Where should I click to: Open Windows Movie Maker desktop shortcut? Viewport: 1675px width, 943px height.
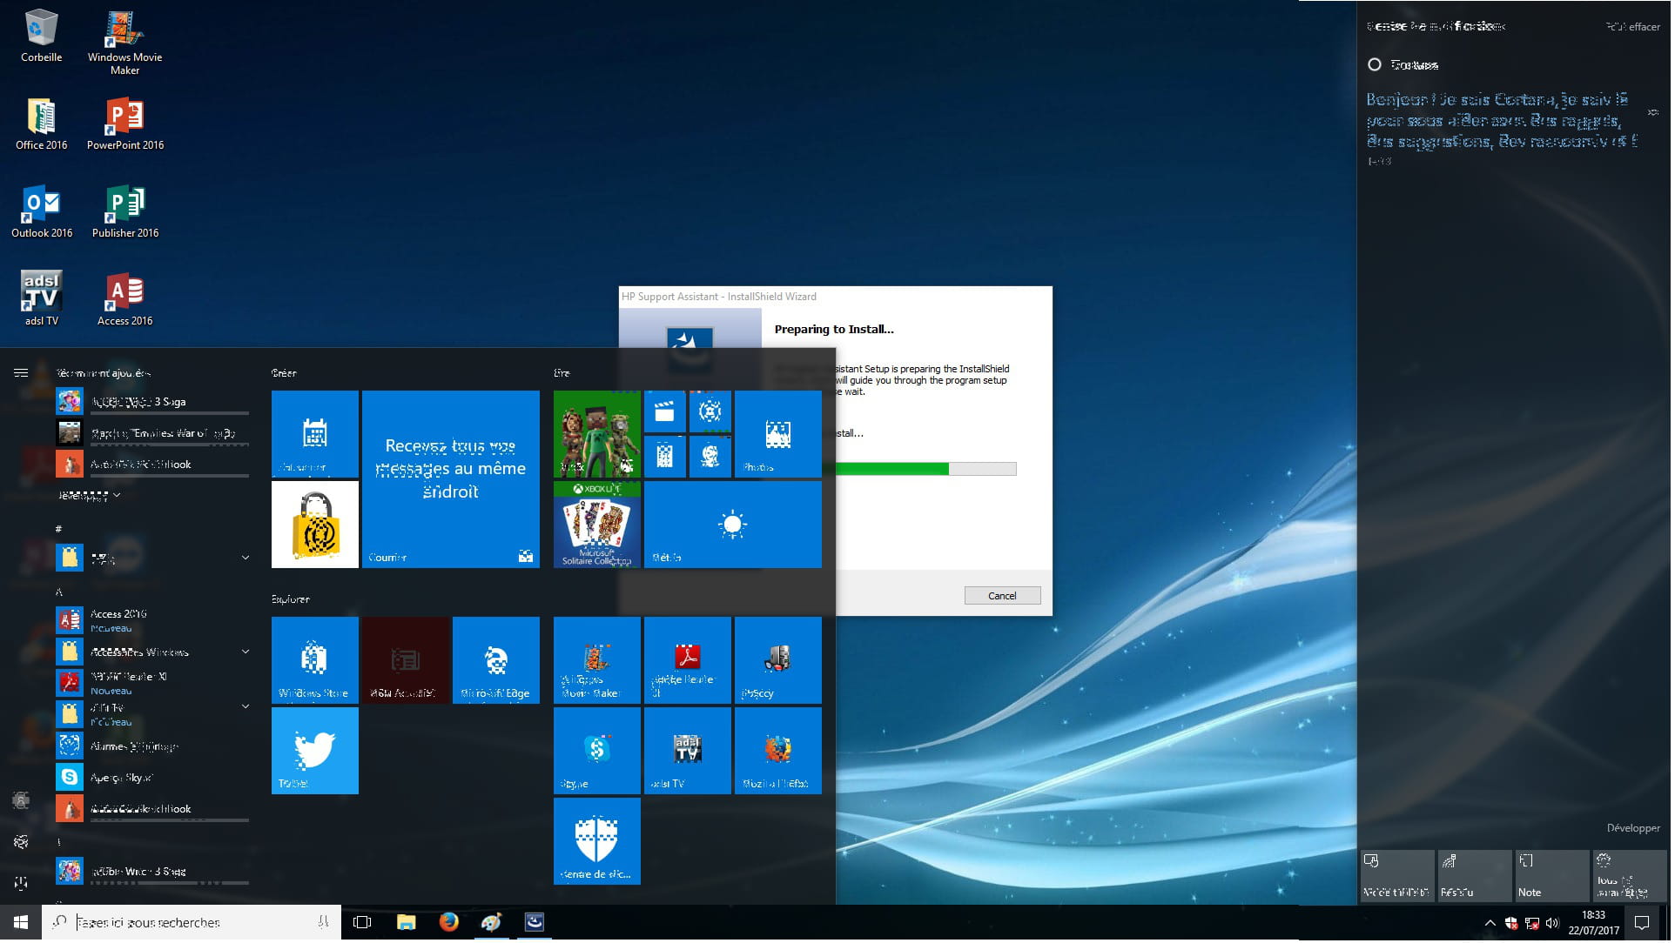[124, 42]
